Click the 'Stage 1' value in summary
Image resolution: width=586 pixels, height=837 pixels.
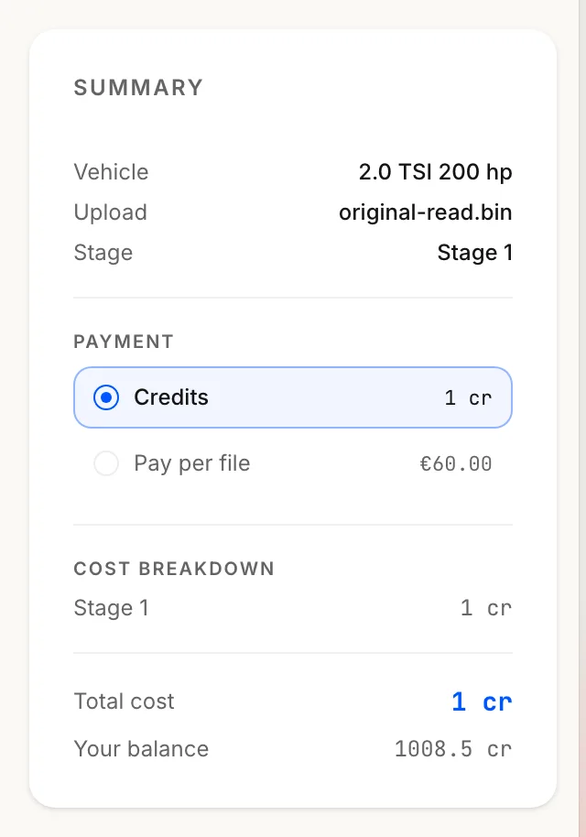(475, 253)
